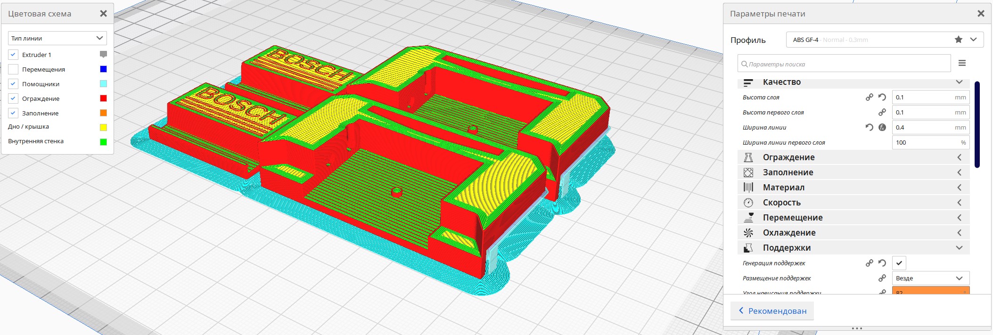Reset Генерация поддержек with its undo icon
993x335 pixels.
pos(882,263)
